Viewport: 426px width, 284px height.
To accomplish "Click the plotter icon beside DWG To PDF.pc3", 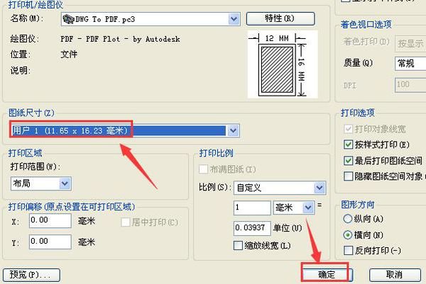I will 68,19.
